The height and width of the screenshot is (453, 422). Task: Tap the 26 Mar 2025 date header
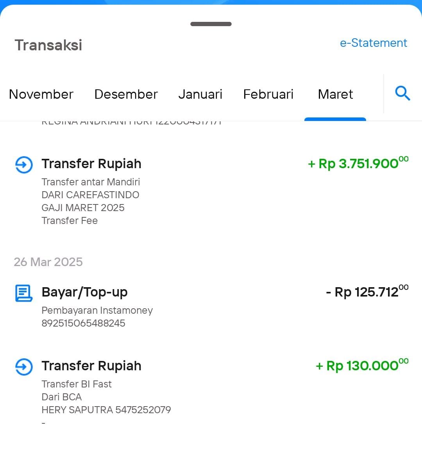48,262
